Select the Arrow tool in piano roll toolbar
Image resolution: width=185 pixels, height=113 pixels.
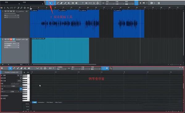(x=10, y=68)
